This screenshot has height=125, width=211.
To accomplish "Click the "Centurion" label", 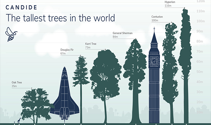I will coord(157,17).
